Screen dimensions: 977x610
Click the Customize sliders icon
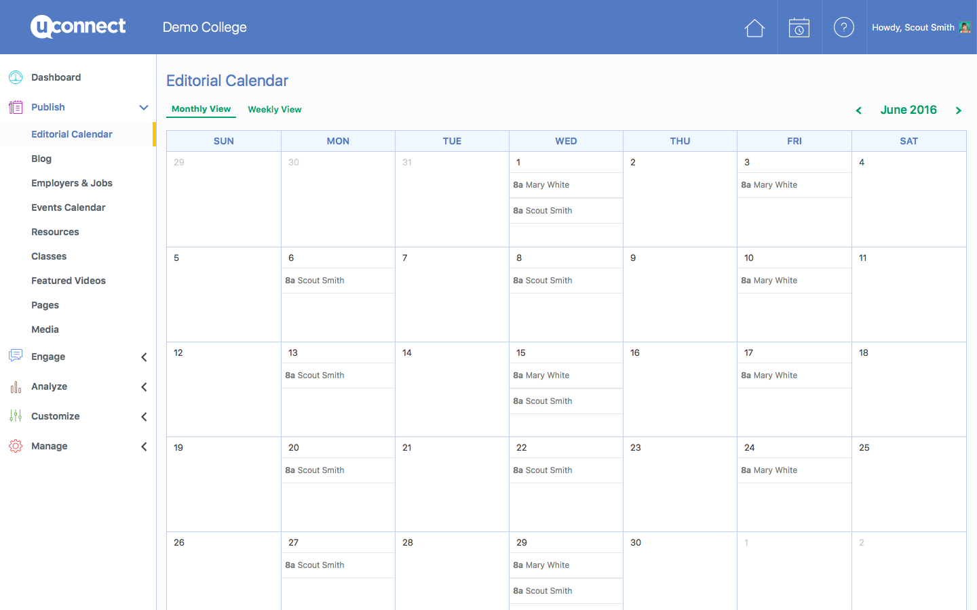click(16, 416)
